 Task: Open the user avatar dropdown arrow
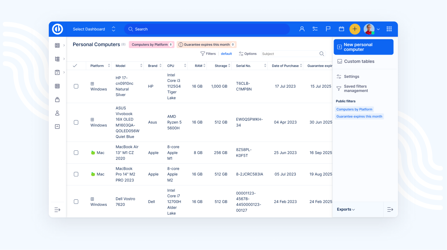click(x=378, y=29)
